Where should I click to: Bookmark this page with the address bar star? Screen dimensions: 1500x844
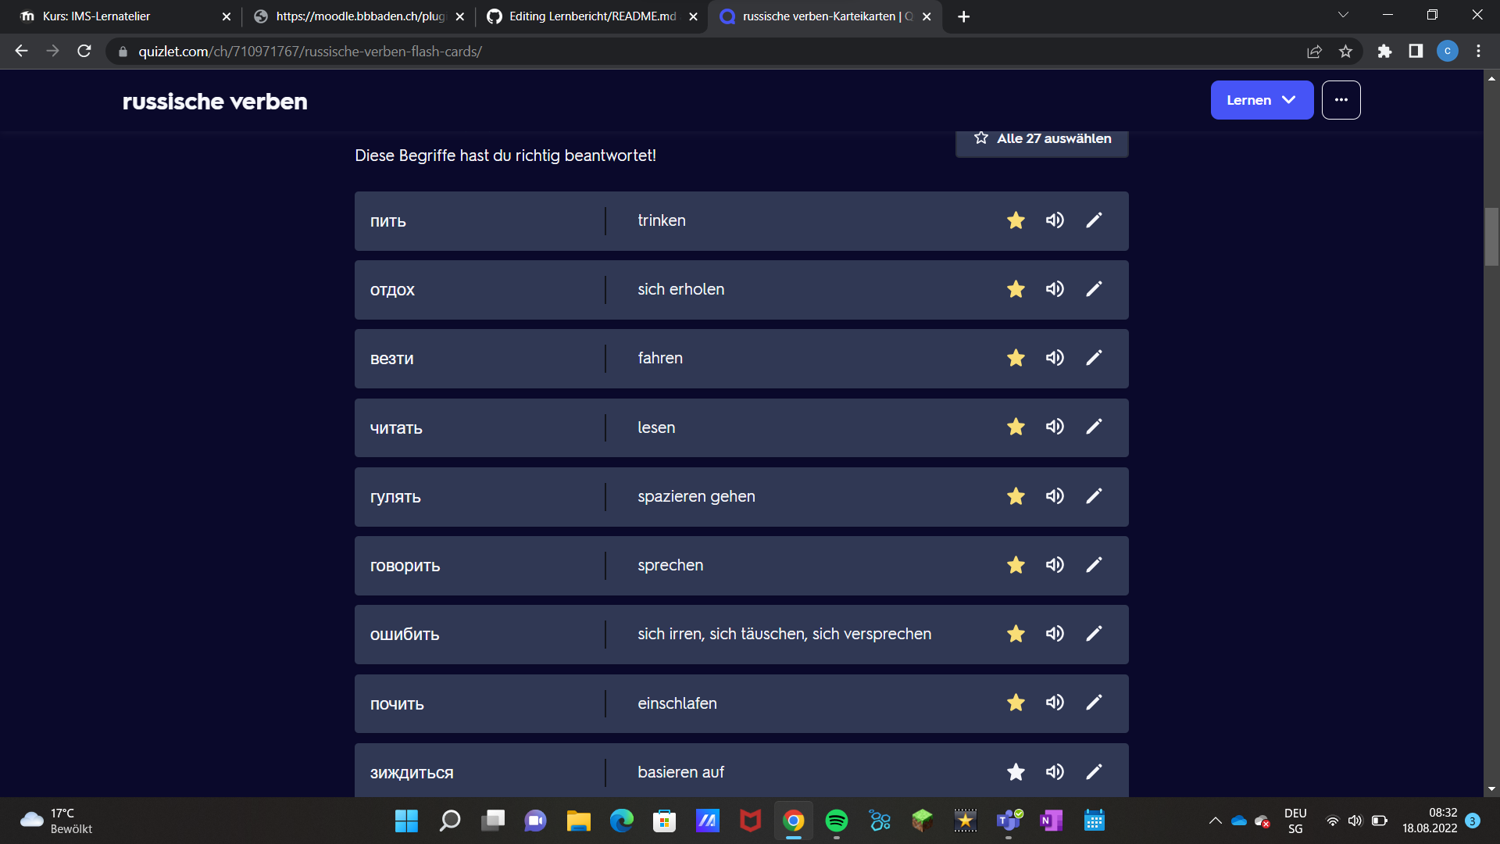(x=1345, y=52)
